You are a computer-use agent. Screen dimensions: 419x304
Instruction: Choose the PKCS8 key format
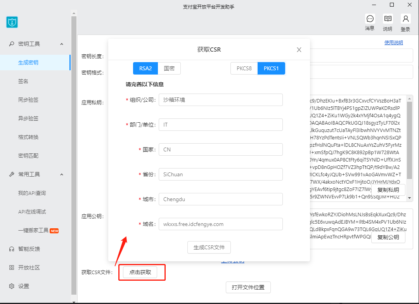click(244, 68)
